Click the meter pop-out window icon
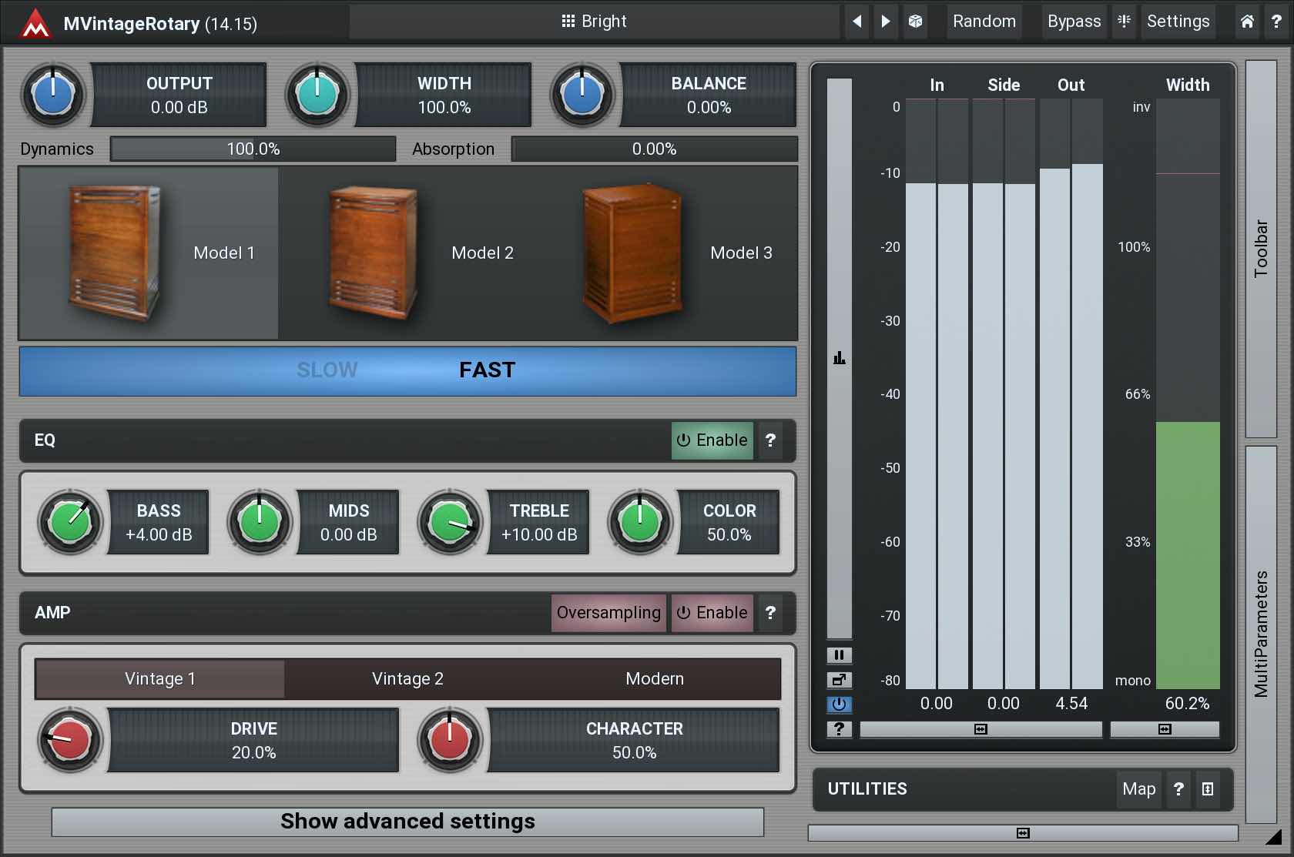The image size is (1294, 857). (839, 680)
